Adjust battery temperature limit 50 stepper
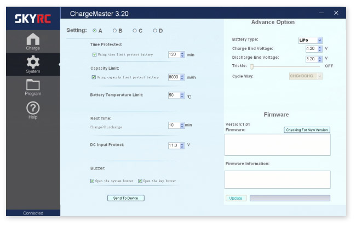 (x=182, y=95)
